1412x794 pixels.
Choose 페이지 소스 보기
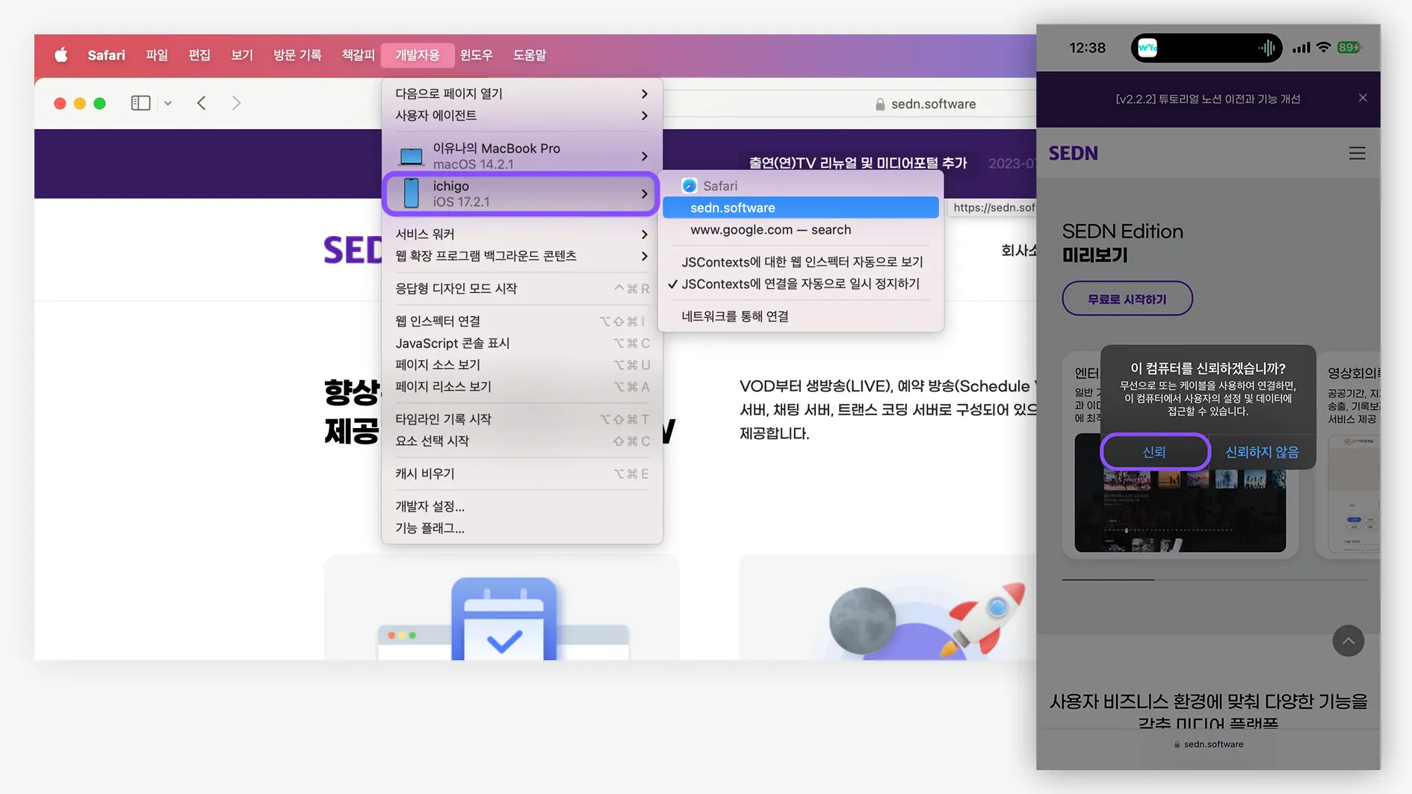[521, 365]
